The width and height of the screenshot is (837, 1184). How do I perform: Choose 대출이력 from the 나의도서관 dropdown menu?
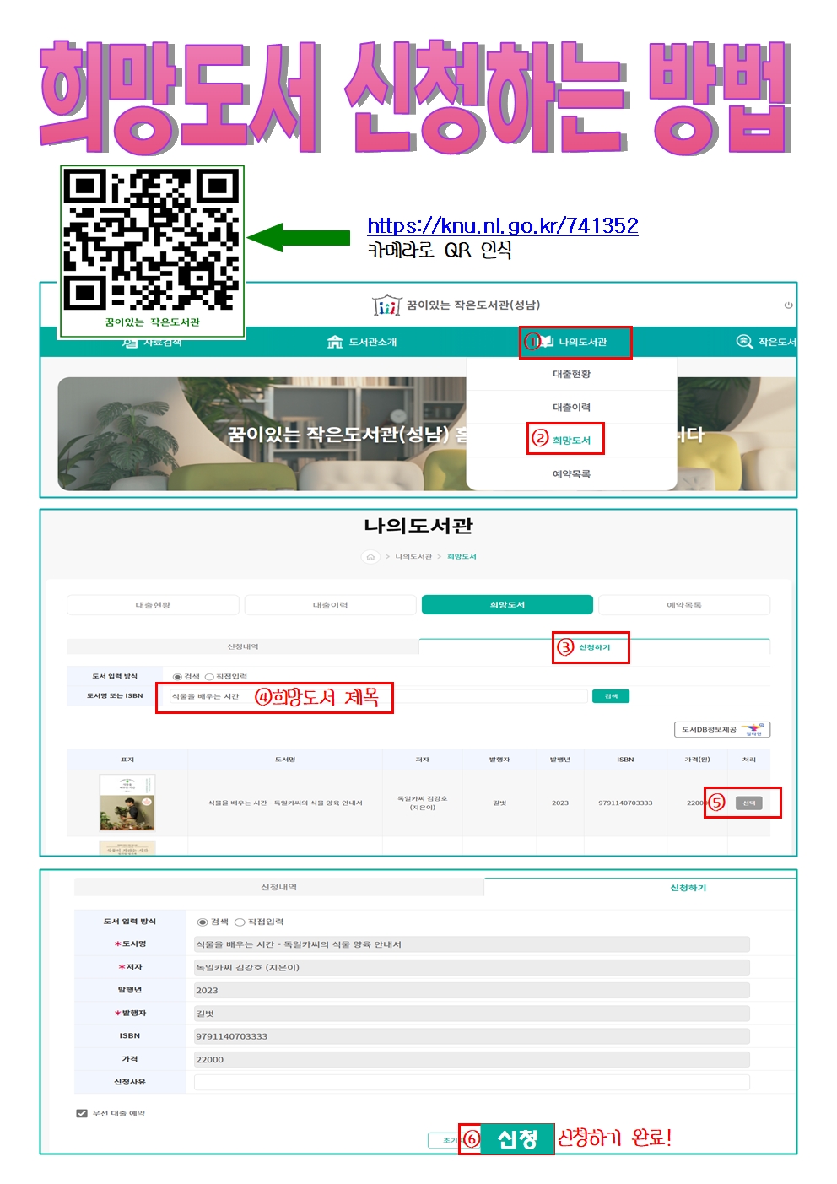pyautogui.click(x=572, y=407)
